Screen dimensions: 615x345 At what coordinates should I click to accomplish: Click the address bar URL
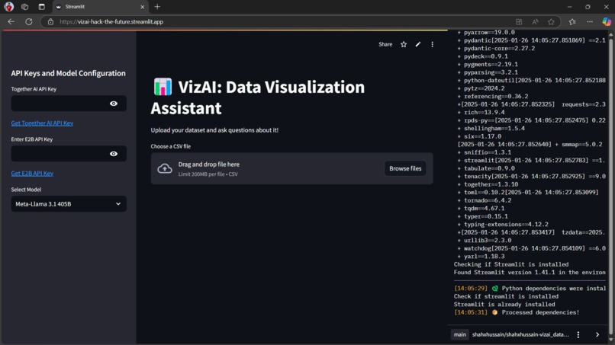[x=111, y=21]
